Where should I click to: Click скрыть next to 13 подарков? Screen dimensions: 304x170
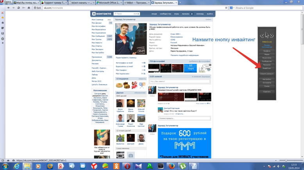coord(142,79)
